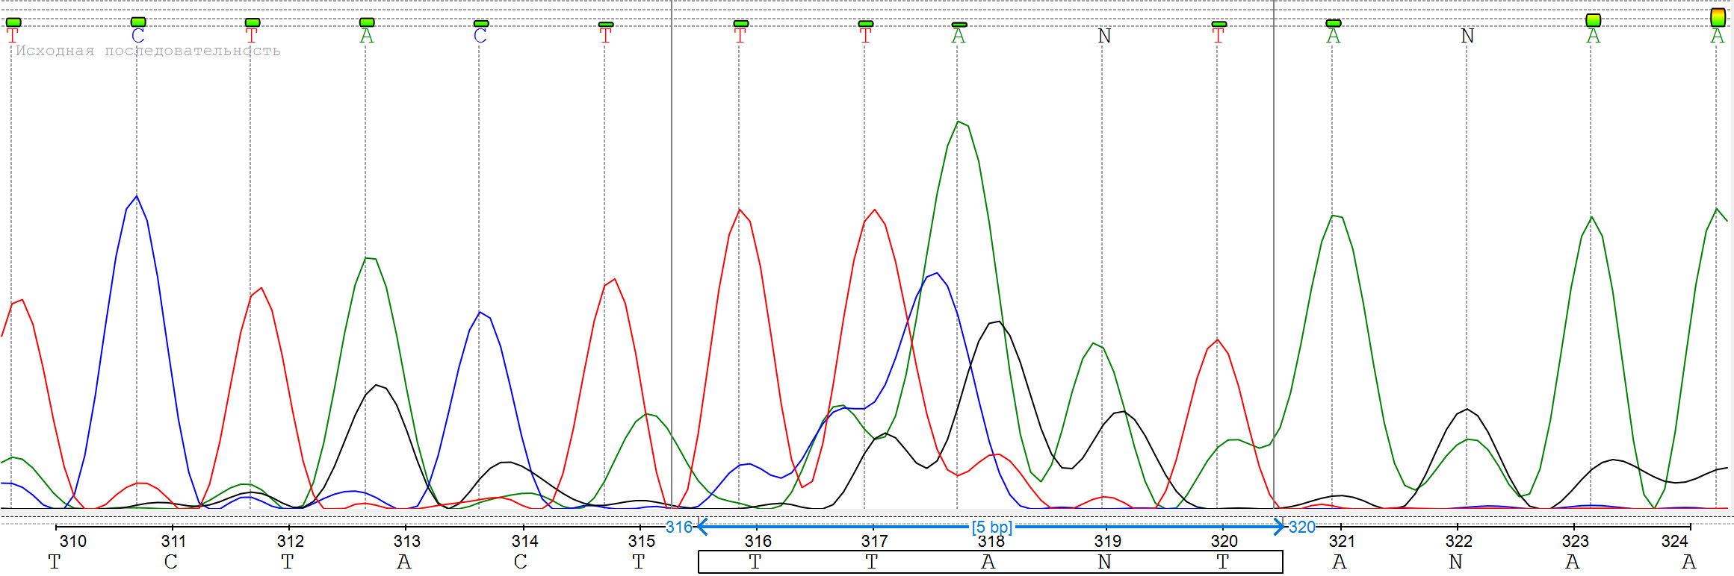Select top-row N base call at position 319
This screenshot has width=1734, height=576.
(x=1103, y=36)
